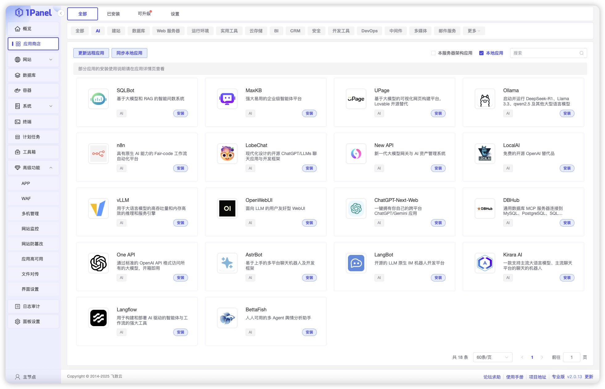Click the 更新远程应用 button

(91, 53)
